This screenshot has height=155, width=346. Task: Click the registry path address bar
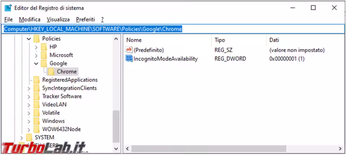click(173, 29)
